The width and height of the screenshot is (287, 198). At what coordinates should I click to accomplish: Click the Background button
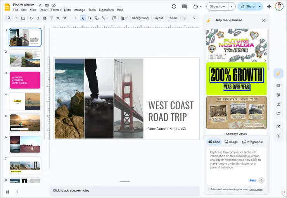tap(140, 18)
